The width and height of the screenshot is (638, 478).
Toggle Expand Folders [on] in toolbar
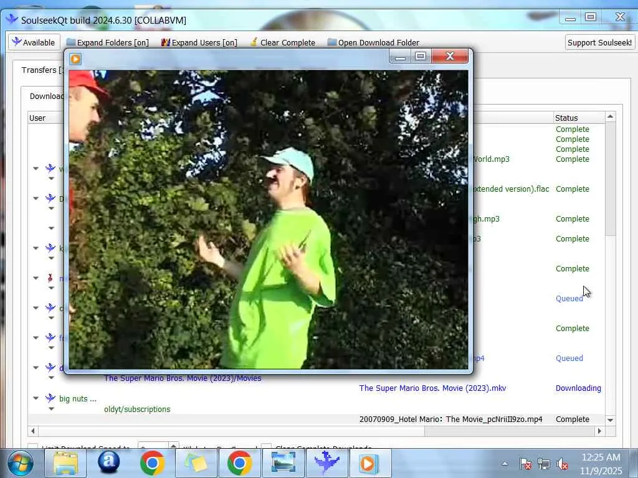108,42
